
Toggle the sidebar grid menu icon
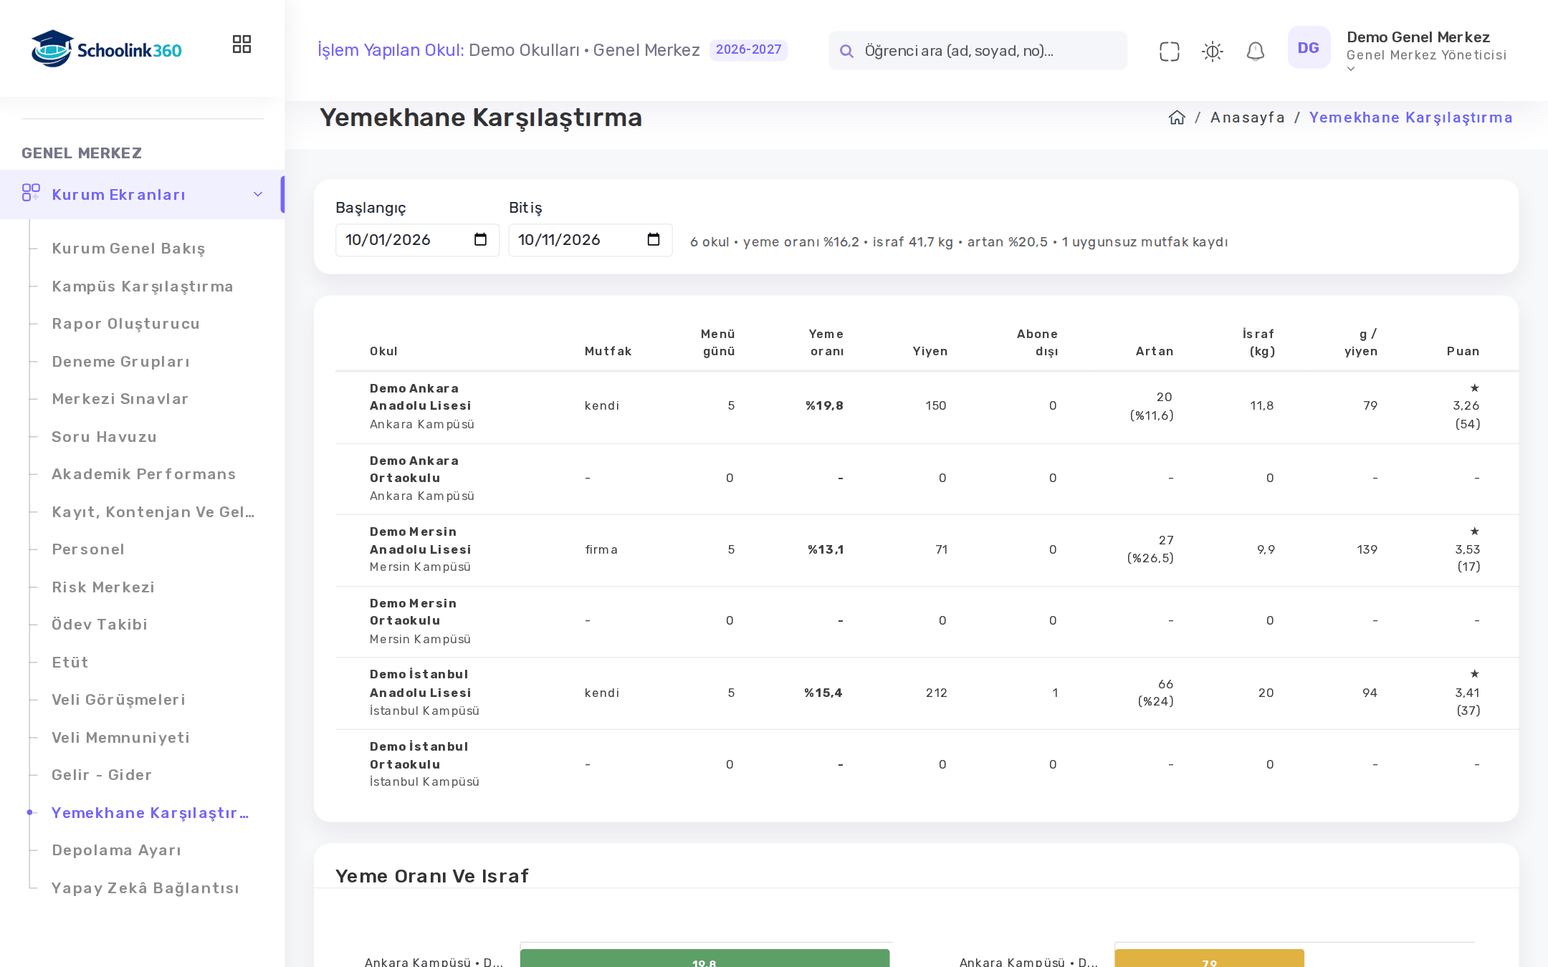(242, 44)
